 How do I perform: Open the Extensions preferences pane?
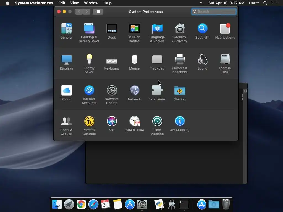[157, 93]
